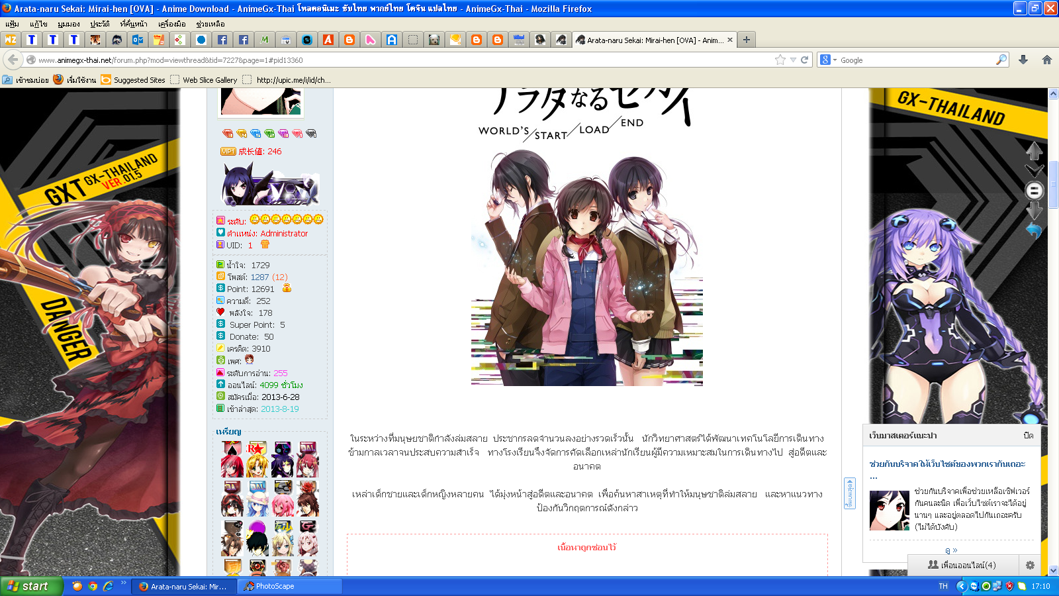
Task: Focus the URL address bar
Action: click(404, 60)
